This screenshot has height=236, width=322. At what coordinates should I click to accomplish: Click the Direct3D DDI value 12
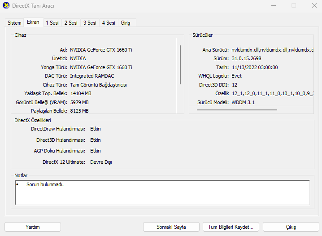235,85
